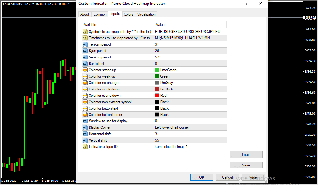Screen dimensions: 318x185
Task: Click the integer icon next to Horizontal shift
Action: (x=85, y=134)
